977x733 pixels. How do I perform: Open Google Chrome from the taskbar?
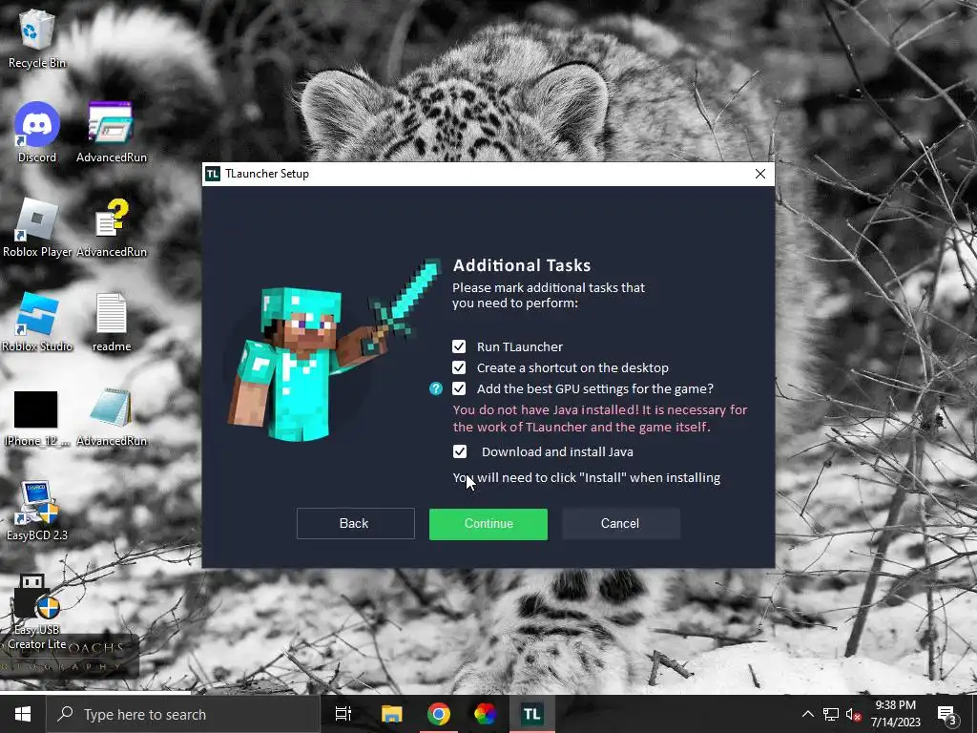439,714
